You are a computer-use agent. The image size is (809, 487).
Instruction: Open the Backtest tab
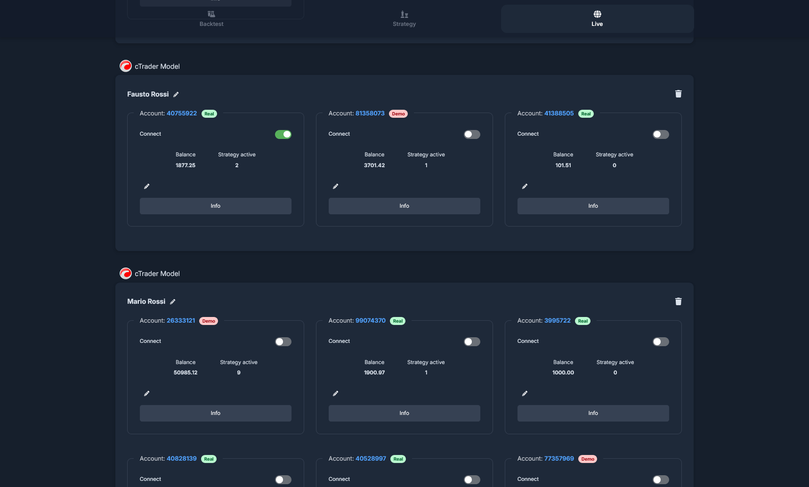coord(211,19)
